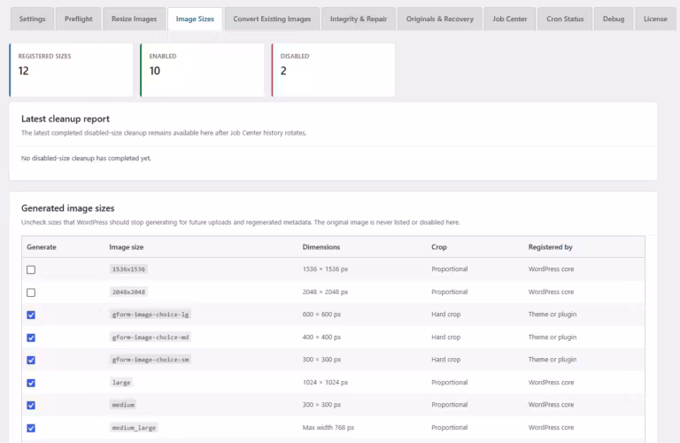
Task: Open the Resize Images tab
Action: click(x=134, y=19)
